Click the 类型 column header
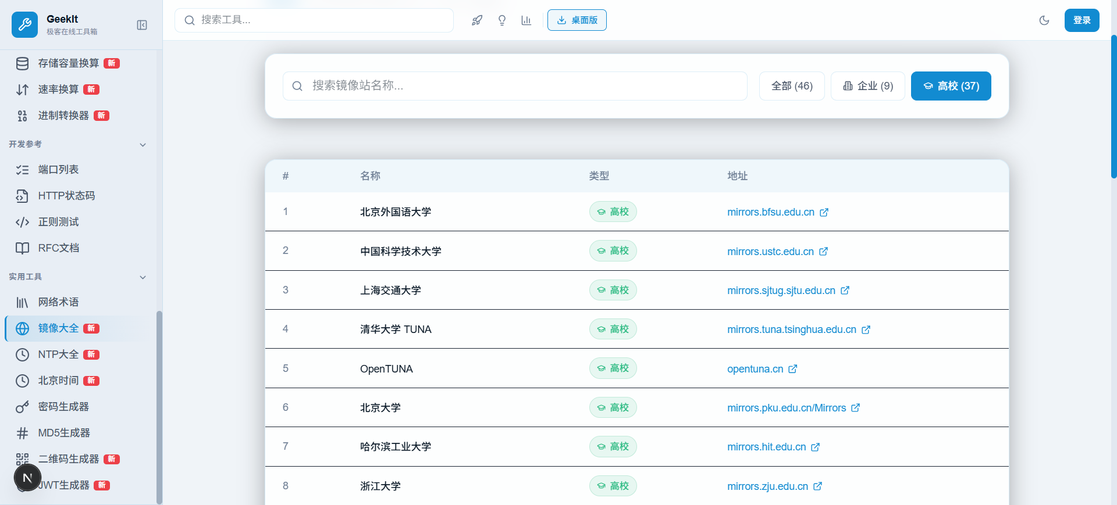The height and width of the screenshot is (505, 1117). point(599,176)
